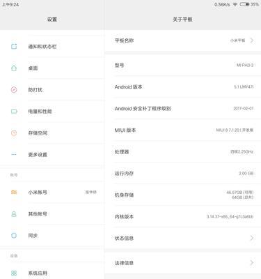Tap the 通知和状态栏 icon in settings
This screenshot has width=261, height=279.
pyautogui.click(x=14, y=46)
